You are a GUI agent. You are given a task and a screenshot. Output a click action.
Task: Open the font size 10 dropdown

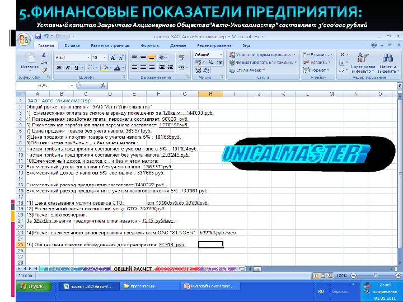[105, 58]
